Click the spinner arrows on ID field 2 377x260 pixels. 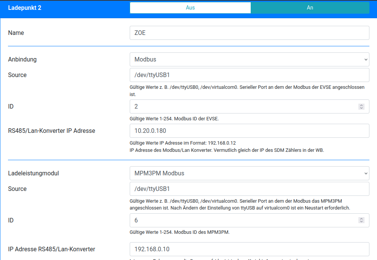[x=361, y=107]
